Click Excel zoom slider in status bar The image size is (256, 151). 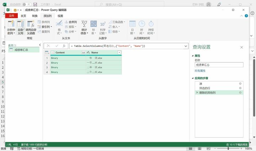[x=228, y=149]
